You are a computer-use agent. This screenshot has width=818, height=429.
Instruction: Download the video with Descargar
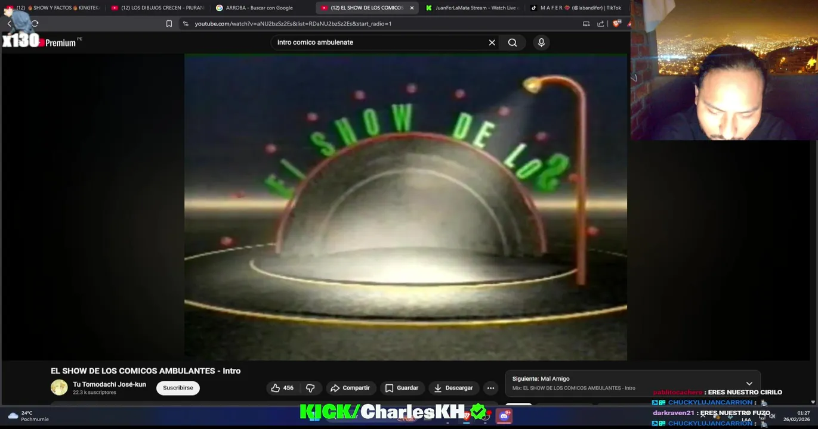pos(453,388)
